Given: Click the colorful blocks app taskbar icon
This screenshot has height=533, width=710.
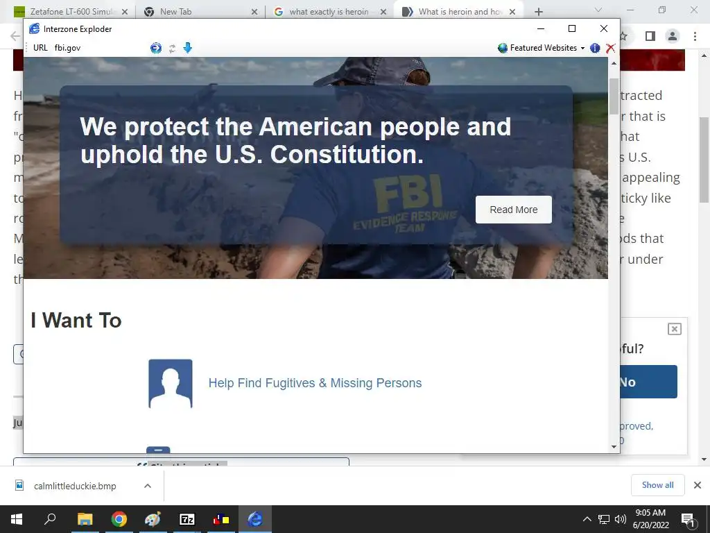Looking at the screenshot, I should click(x=221, y=519).
